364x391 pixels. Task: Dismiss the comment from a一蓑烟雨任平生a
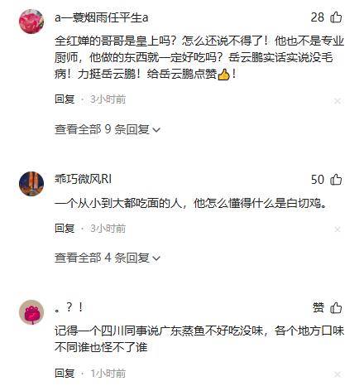click(x=338, y=101)
